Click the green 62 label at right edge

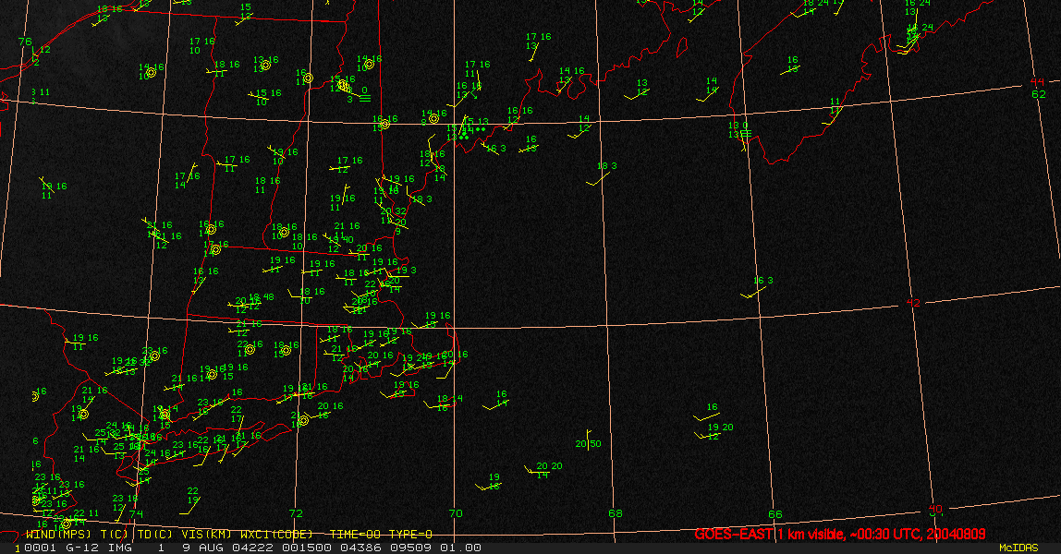point(1039,94)
